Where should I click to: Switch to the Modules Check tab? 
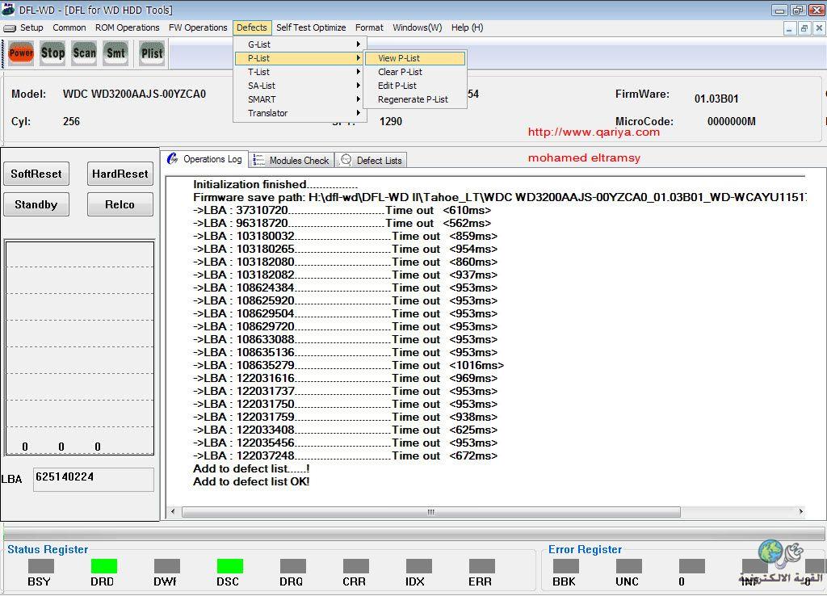[291, 161]
